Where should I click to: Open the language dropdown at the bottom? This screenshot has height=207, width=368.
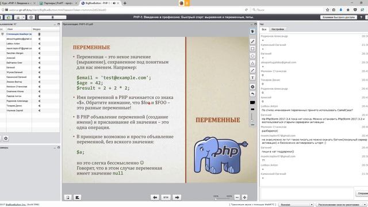[296, 205]
